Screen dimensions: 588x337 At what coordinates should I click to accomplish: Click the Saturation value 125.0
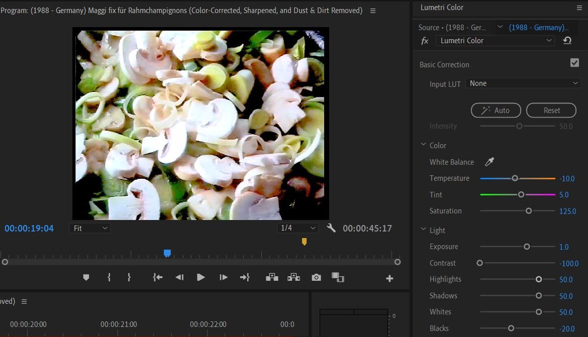pos(567,211)
